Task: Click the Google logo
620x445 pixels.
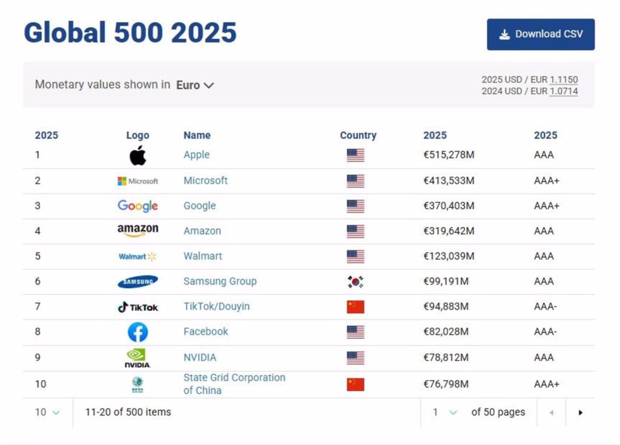Action: [137, 205]
